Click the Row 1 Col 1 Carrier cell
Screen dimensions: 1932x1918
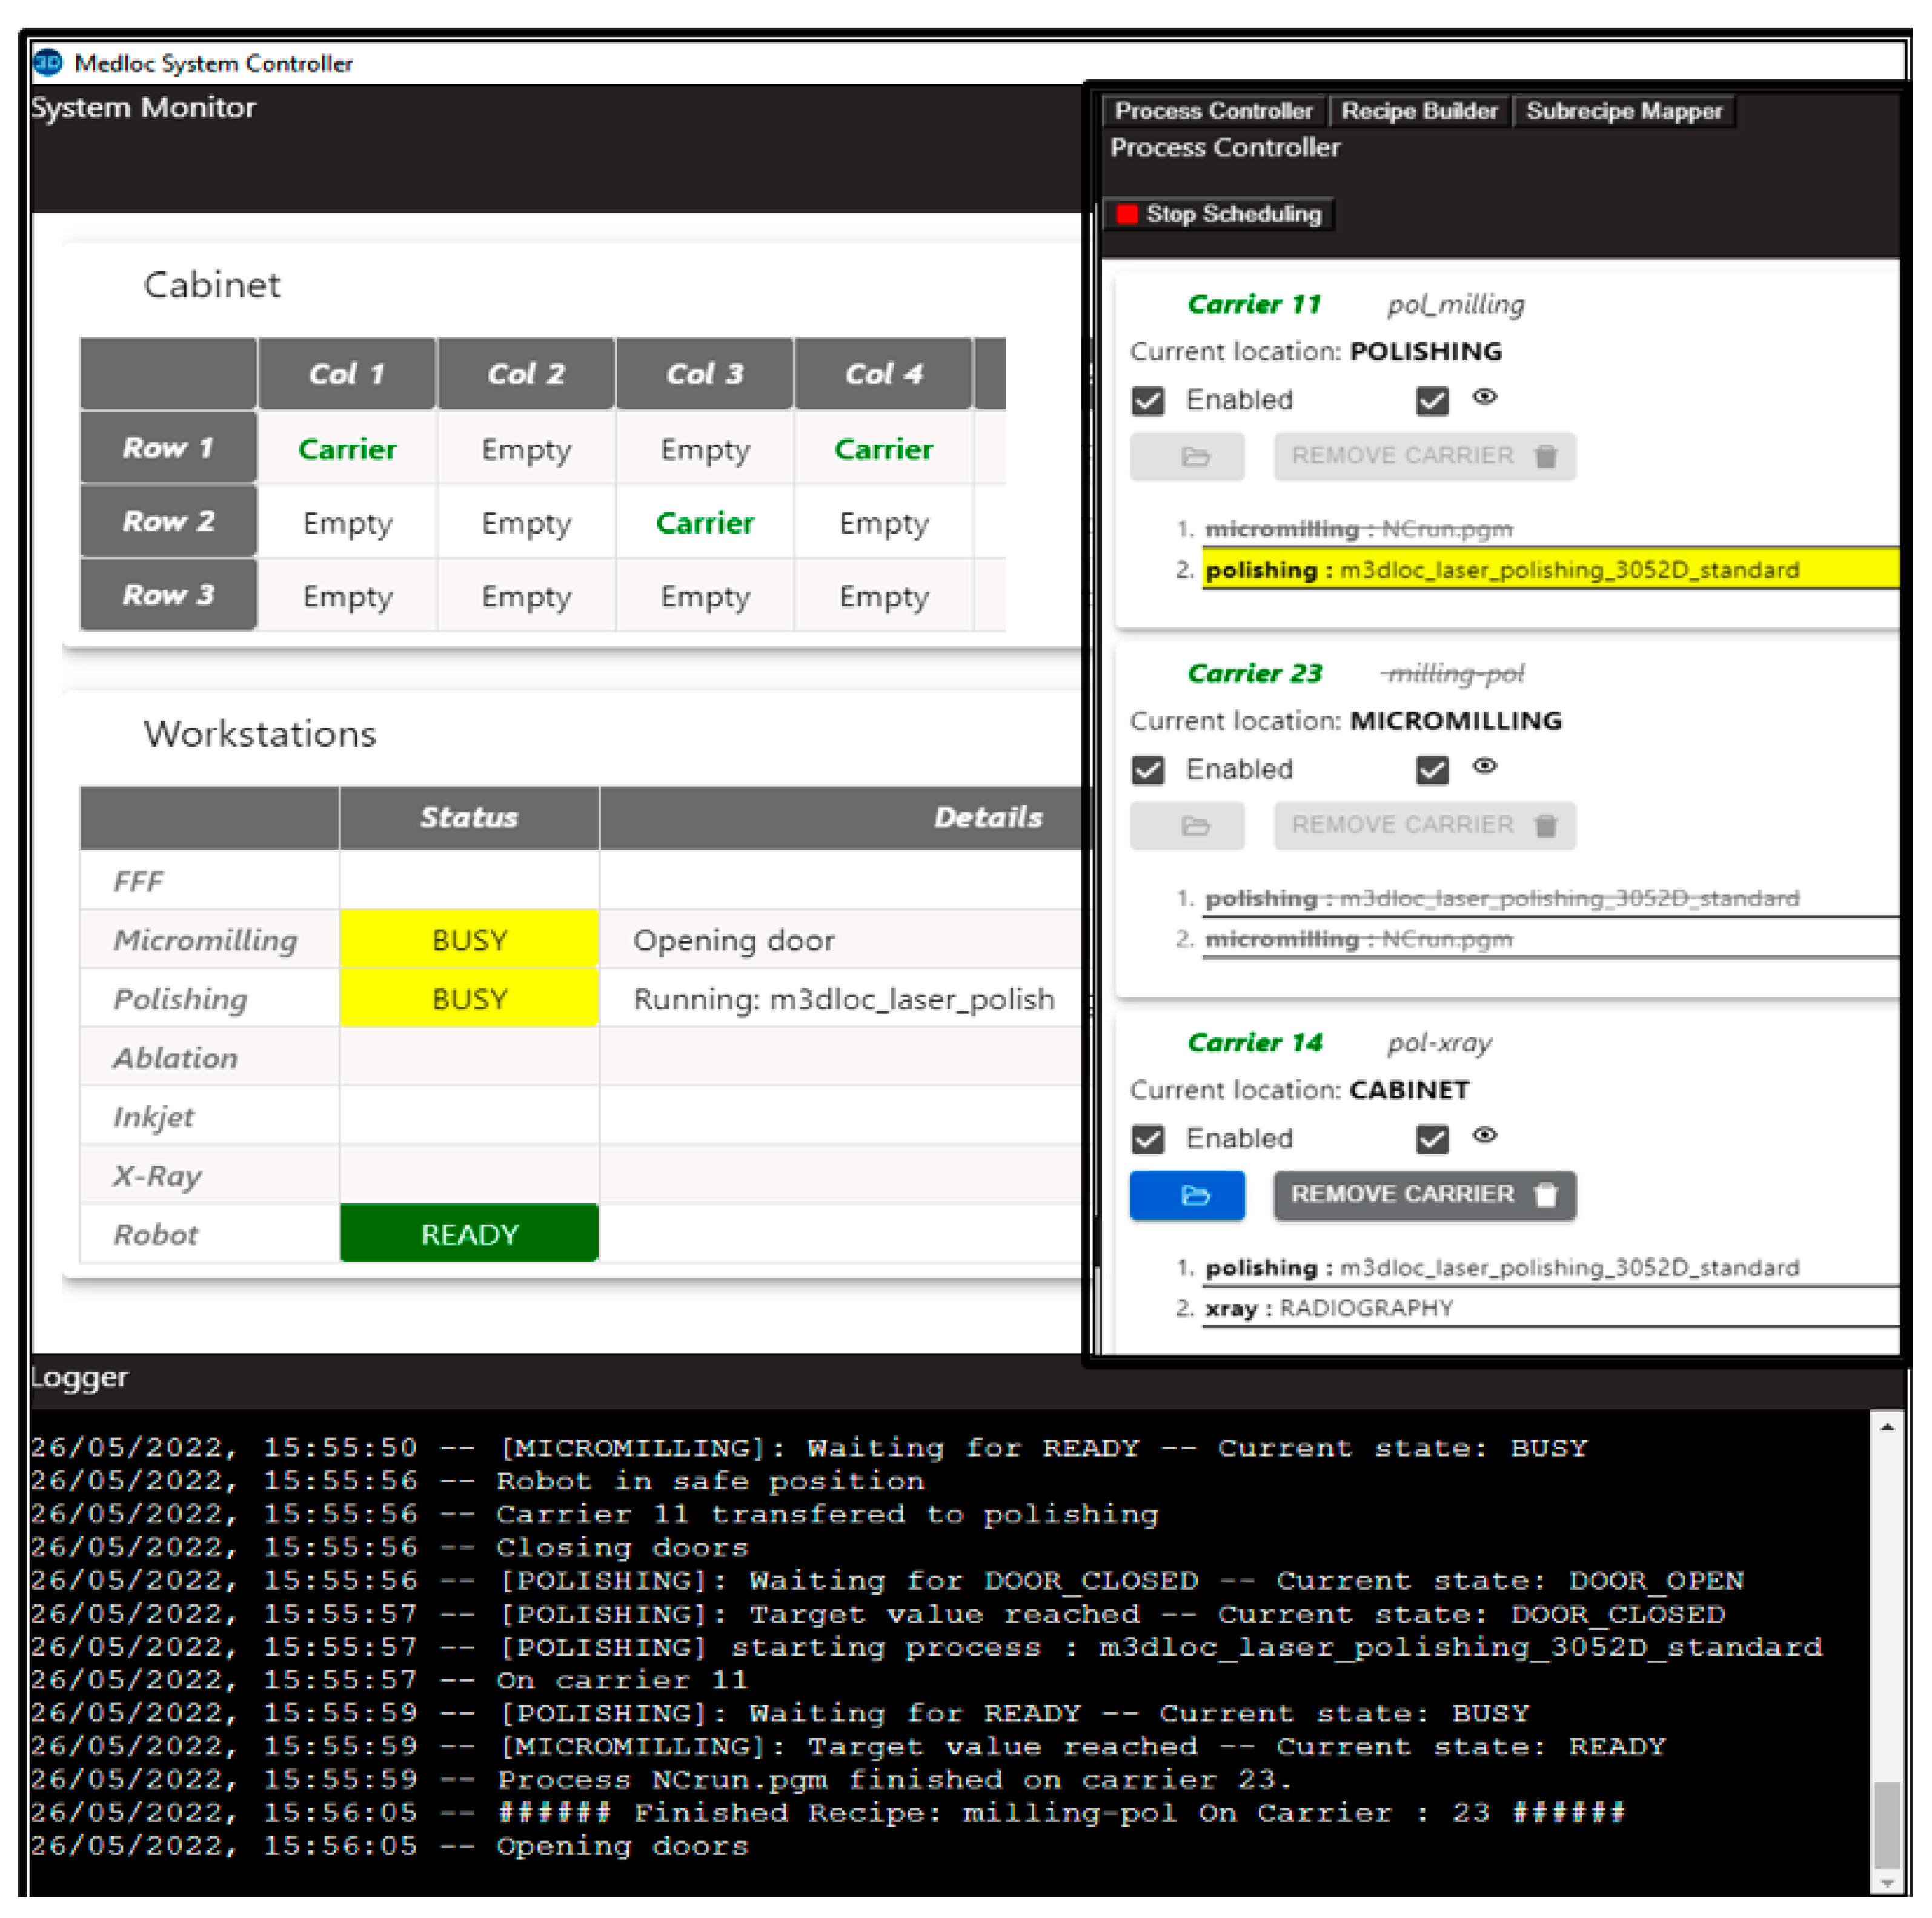347,449
